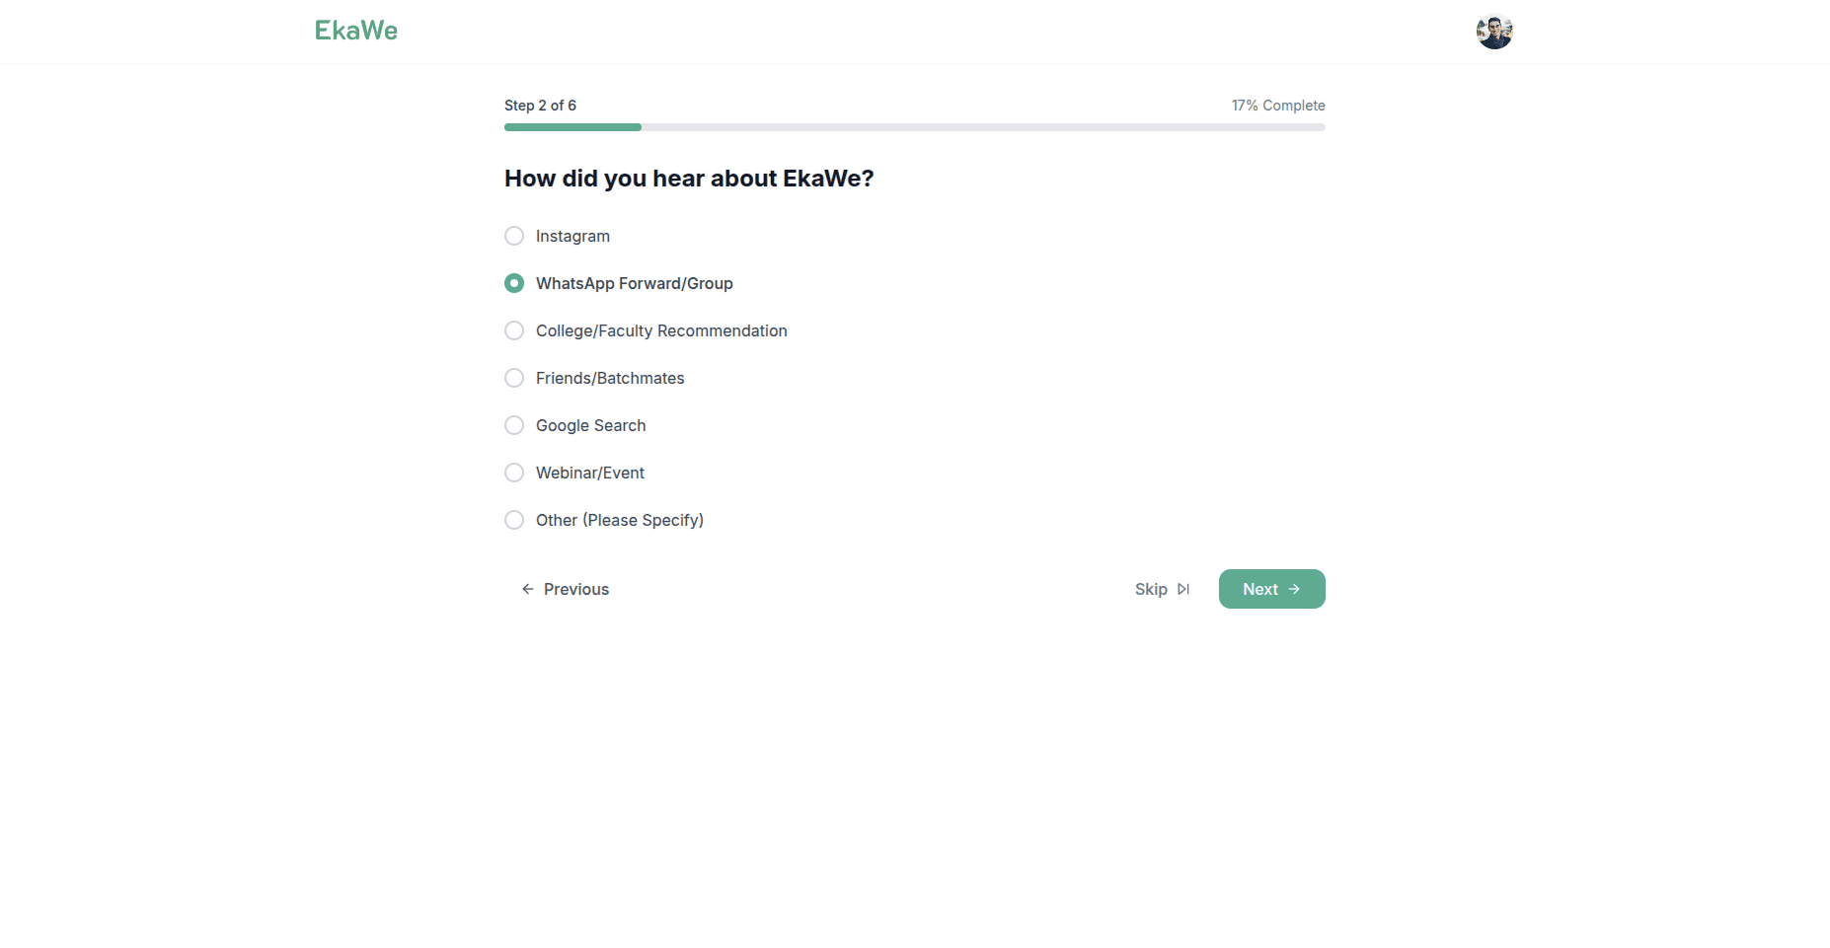This screenshot has height=948, width=1830.
Task: Click the Step 2 of 6 label
Action: tap(540, 105)
